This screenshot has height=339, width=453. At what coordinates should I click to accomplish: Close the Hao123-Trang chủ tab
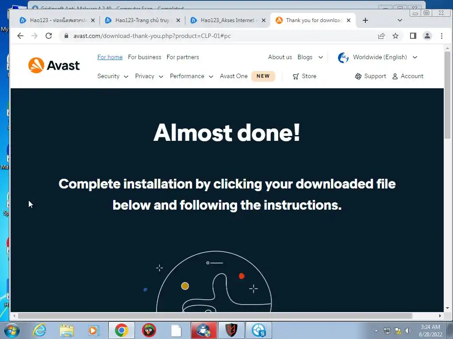tap(178, 20)
